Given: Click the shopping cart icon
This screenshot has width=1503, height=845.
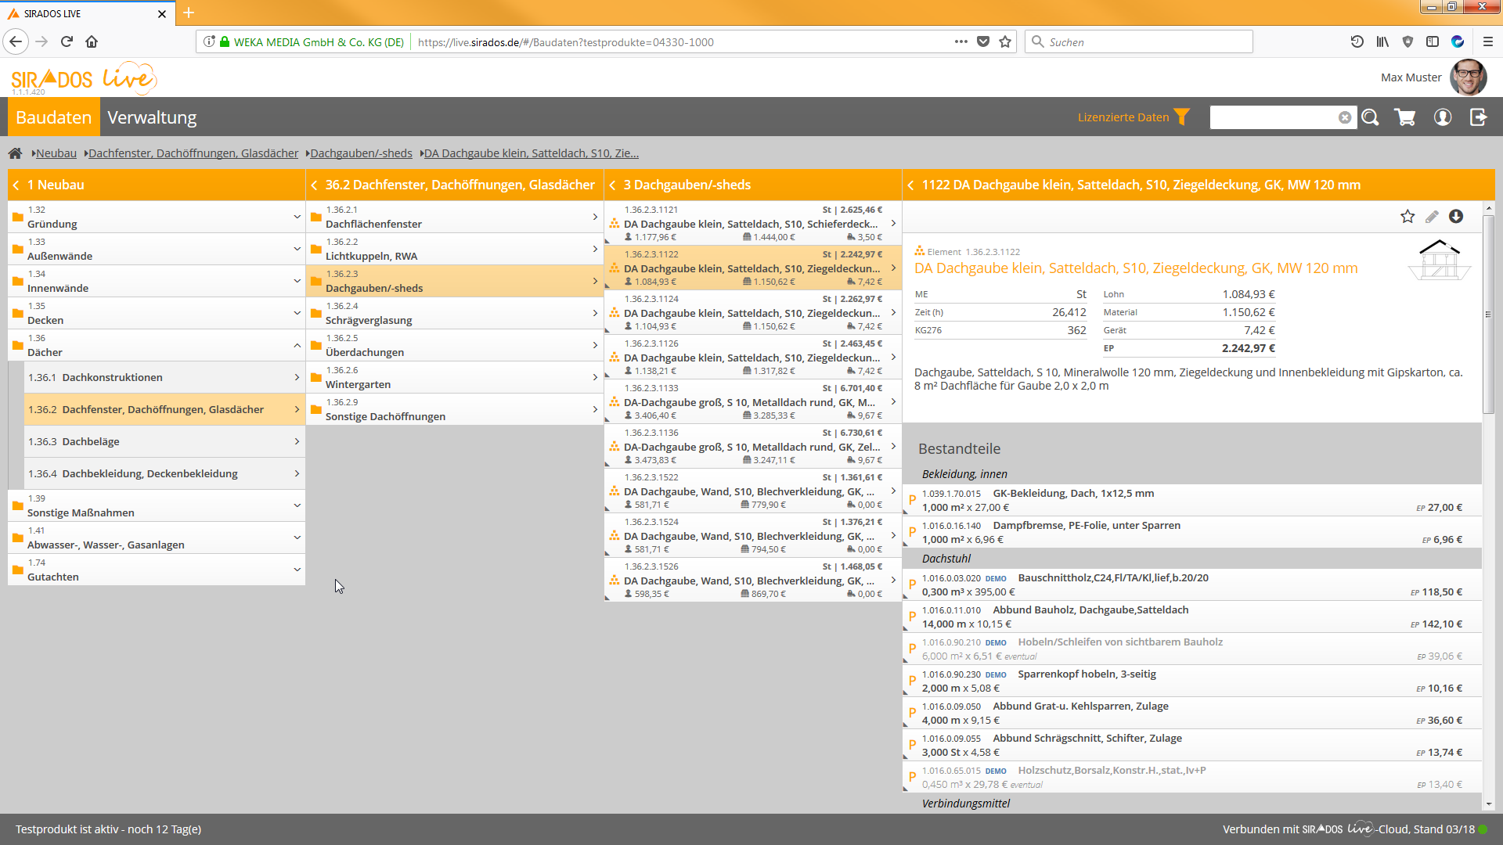Looking at the screenshot, I should (1405, 117).
